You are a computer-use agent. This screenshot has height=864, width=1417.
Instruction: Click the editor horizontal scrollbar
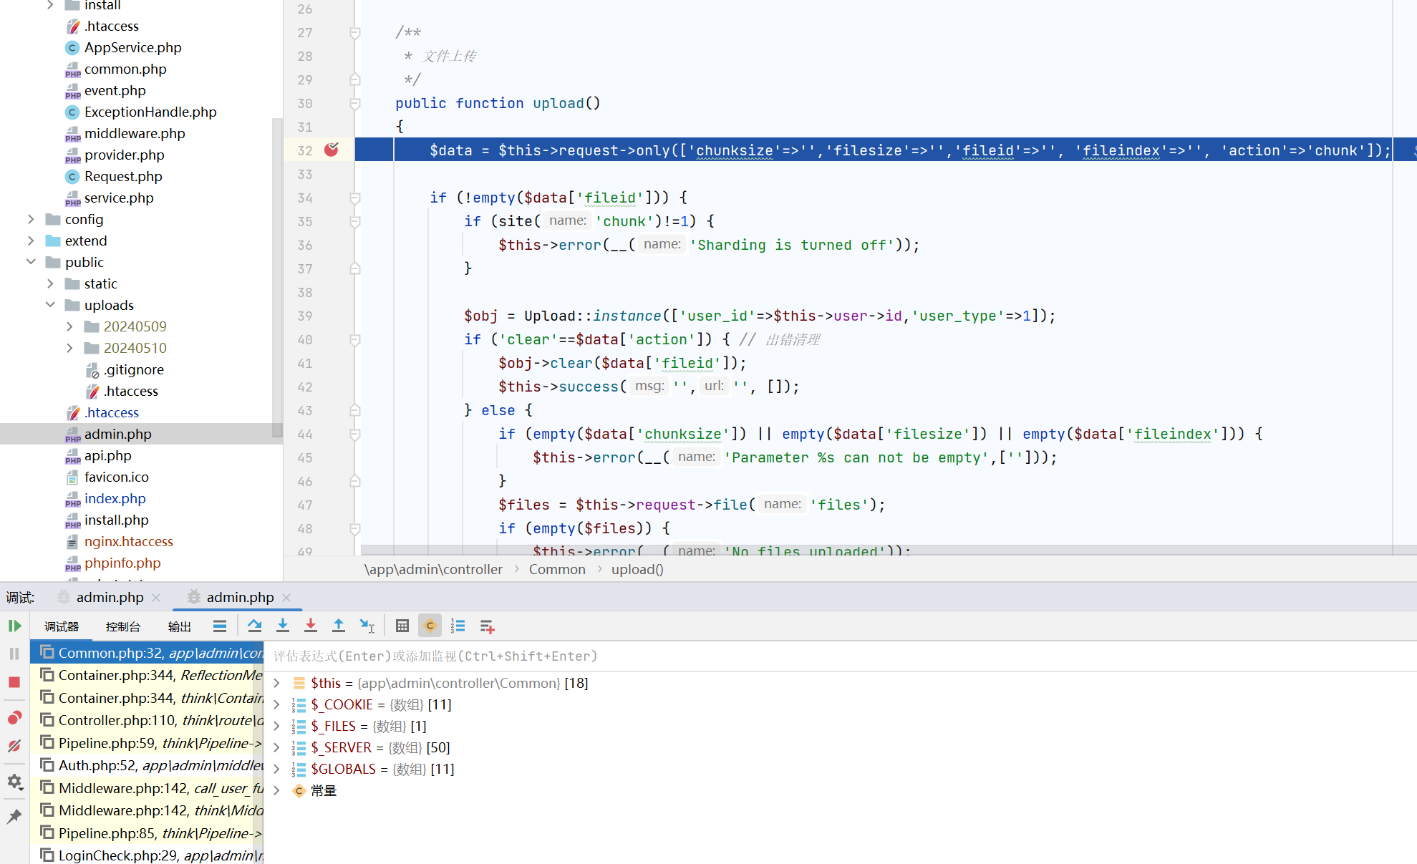888,550
